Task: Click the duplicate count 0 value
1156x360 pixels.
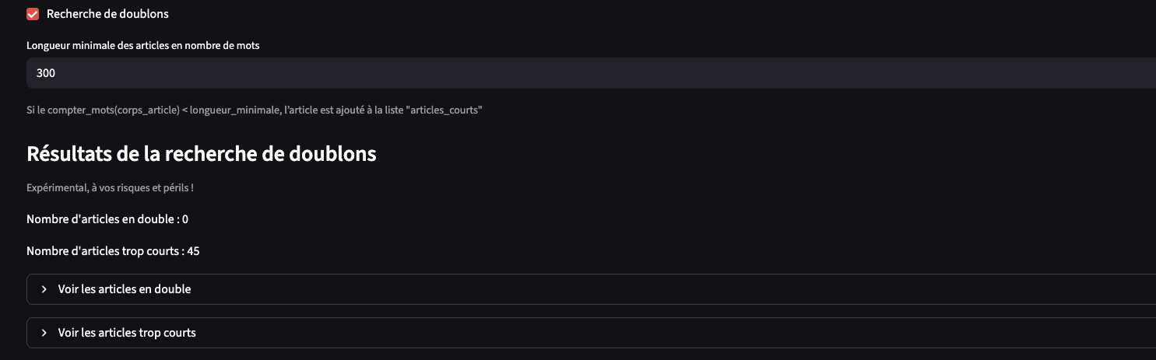Action: (x=185, y=219)
